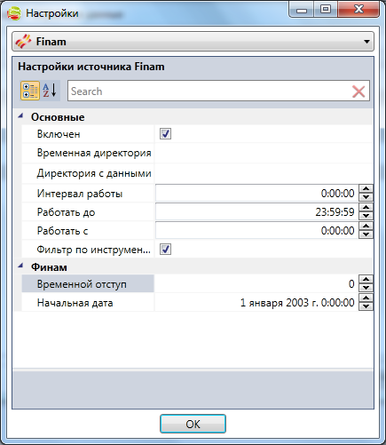Viewport: 386px width, 445px height.
Task: Switch to categorized property view icon
Action: tap(30, 91)
